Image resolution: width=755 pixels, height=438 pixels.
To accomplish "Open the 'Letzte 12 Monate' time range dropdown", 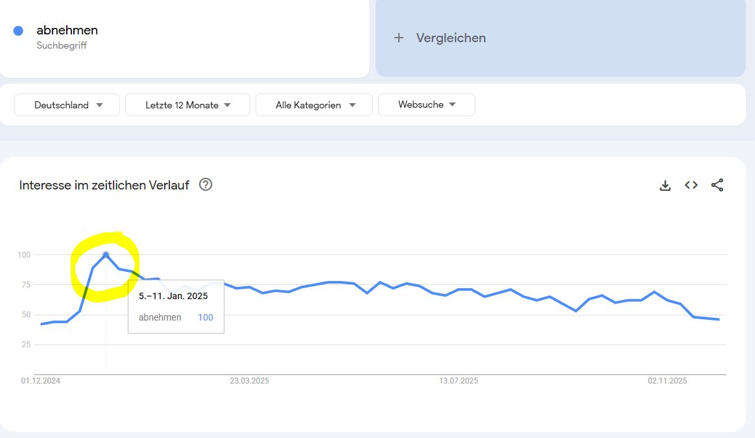I will [187, 104].
